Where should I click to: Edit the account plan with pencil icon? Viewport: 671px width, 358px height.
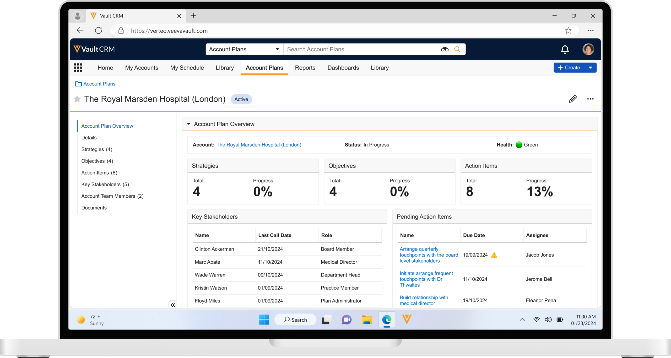tap(573, 99)
